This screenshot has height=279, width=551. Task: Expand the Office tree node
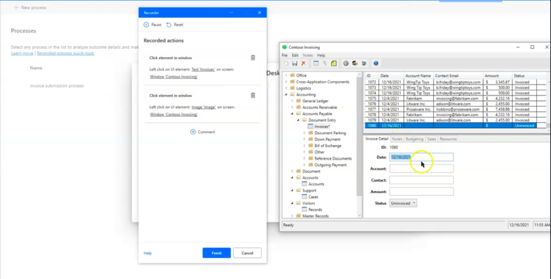(286, 75)
